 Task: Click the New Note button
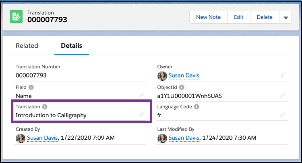coord(209,17)
